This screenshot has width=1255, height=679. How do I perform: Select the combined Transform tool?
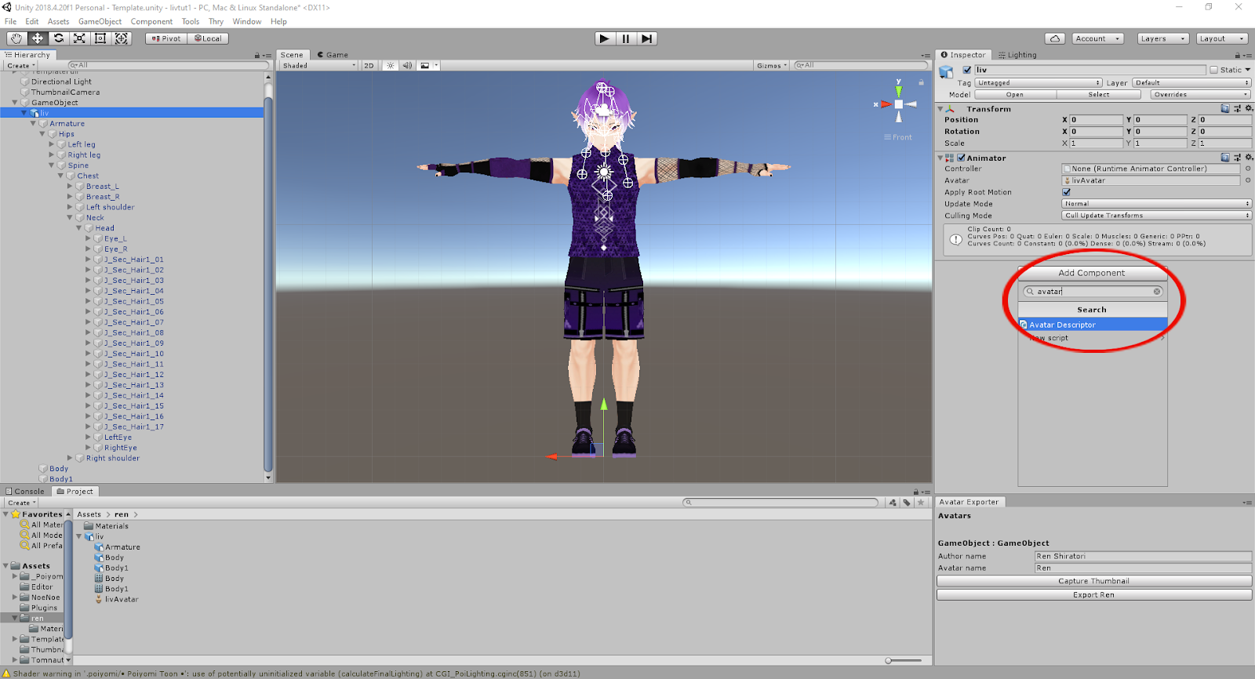[122, 38]
